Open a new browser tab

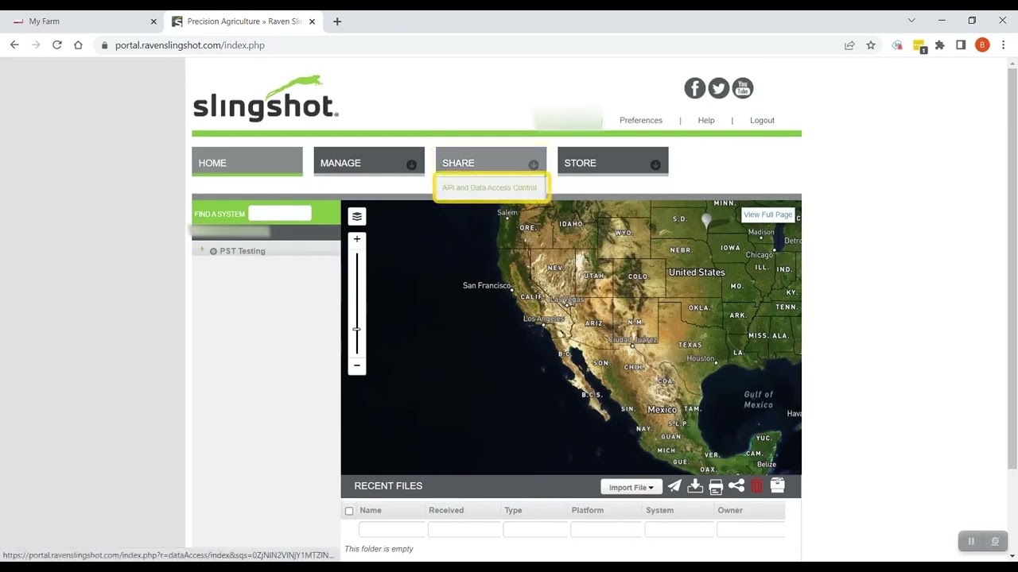coord(337,21)
